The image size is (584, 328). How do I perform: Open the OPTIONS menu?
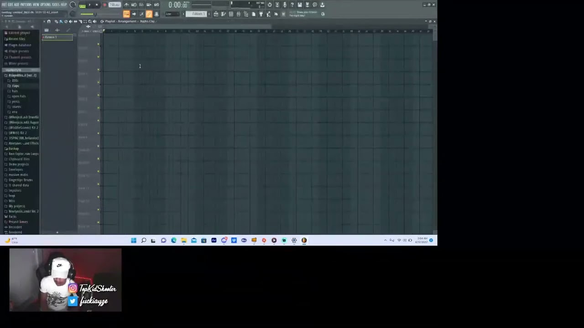(45, 5)
